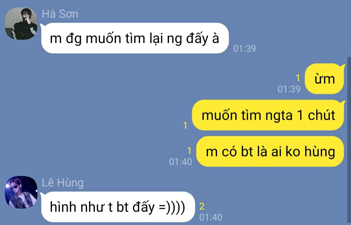
Task: Open Lê Hùng's profile avatar
Action: [x=21, y=192]
